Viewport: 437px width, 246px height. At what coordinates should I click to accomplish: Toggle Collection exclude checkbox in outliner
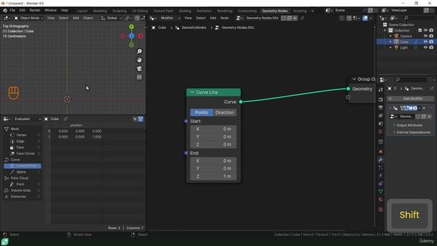420,30
